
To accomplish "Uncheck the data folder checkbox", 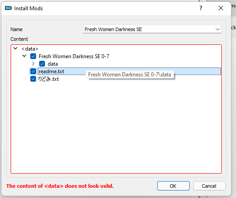I will click(42, 64).
